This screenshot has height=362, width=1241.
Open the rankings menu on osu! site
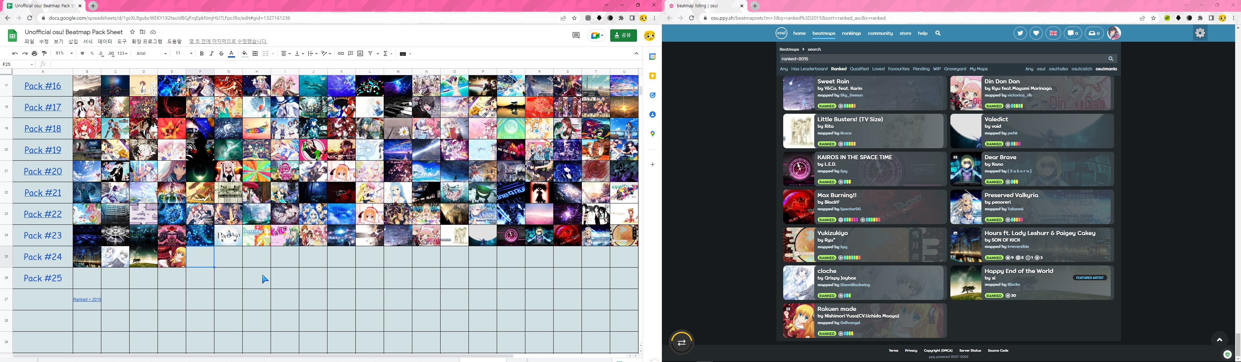[x=851, y=33]
